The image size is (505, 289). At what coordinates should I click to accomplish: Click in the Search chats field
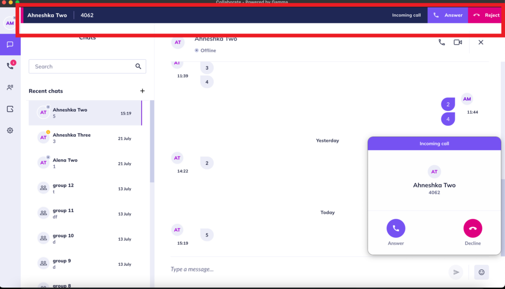[87, 66]
